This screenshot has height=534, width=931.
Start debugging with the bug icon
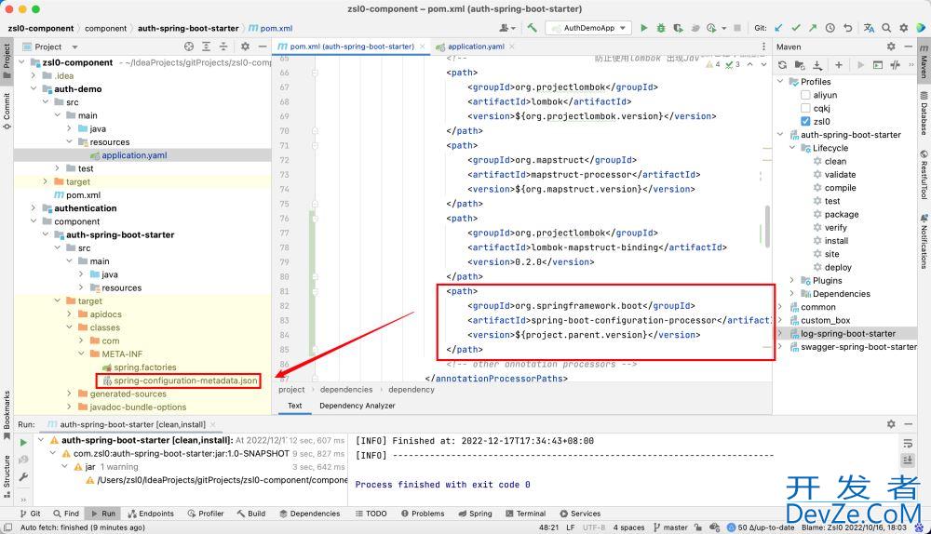661,28
